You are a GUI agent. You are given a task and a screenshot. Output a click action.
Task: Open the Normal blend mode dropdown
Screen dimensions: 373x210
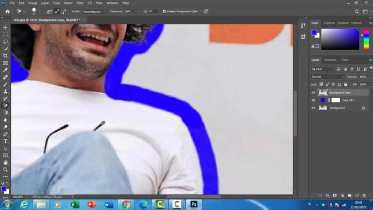[328, 76]
